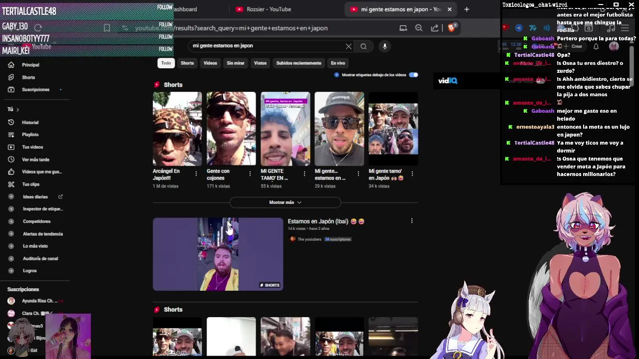Click the bookmark icon in address bar
Screen dimensions: 639x359
(107, 28)
